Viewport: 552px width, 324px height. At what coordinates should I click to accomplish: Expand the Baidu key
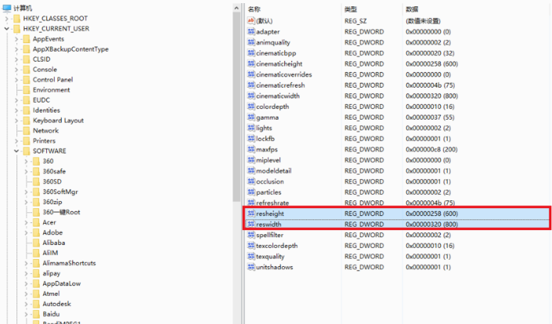point(26,314)
